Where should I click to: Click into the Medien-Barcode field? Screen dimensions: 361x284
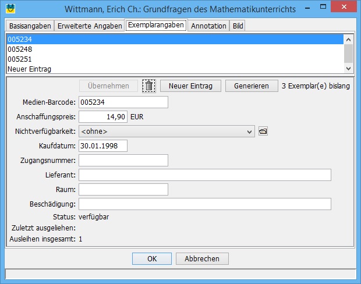123,102
